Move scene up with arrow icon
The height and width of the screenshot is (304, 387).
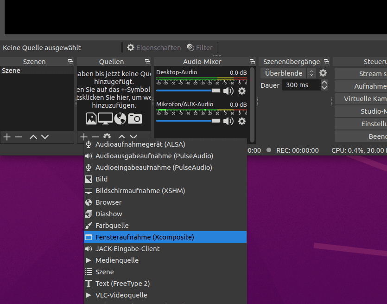[33, 137]
